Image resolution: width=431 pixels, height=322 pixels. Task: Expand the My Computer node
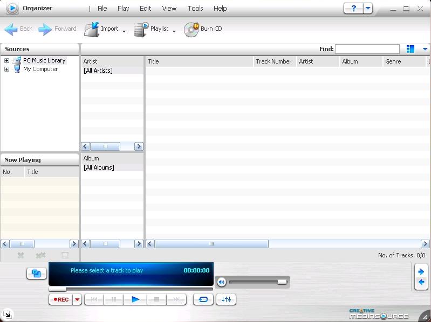[x=6, y=69]
